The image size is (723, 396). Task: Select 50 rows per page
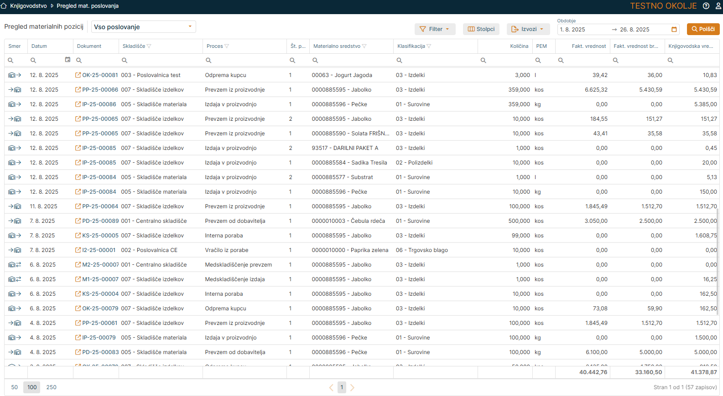(x=15, y=387)
